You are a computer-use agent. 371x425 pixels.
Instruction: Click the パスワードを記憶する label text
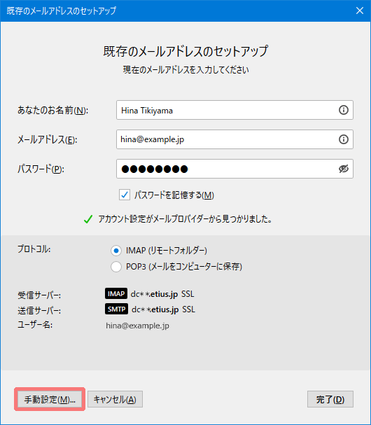click(174, 195)
